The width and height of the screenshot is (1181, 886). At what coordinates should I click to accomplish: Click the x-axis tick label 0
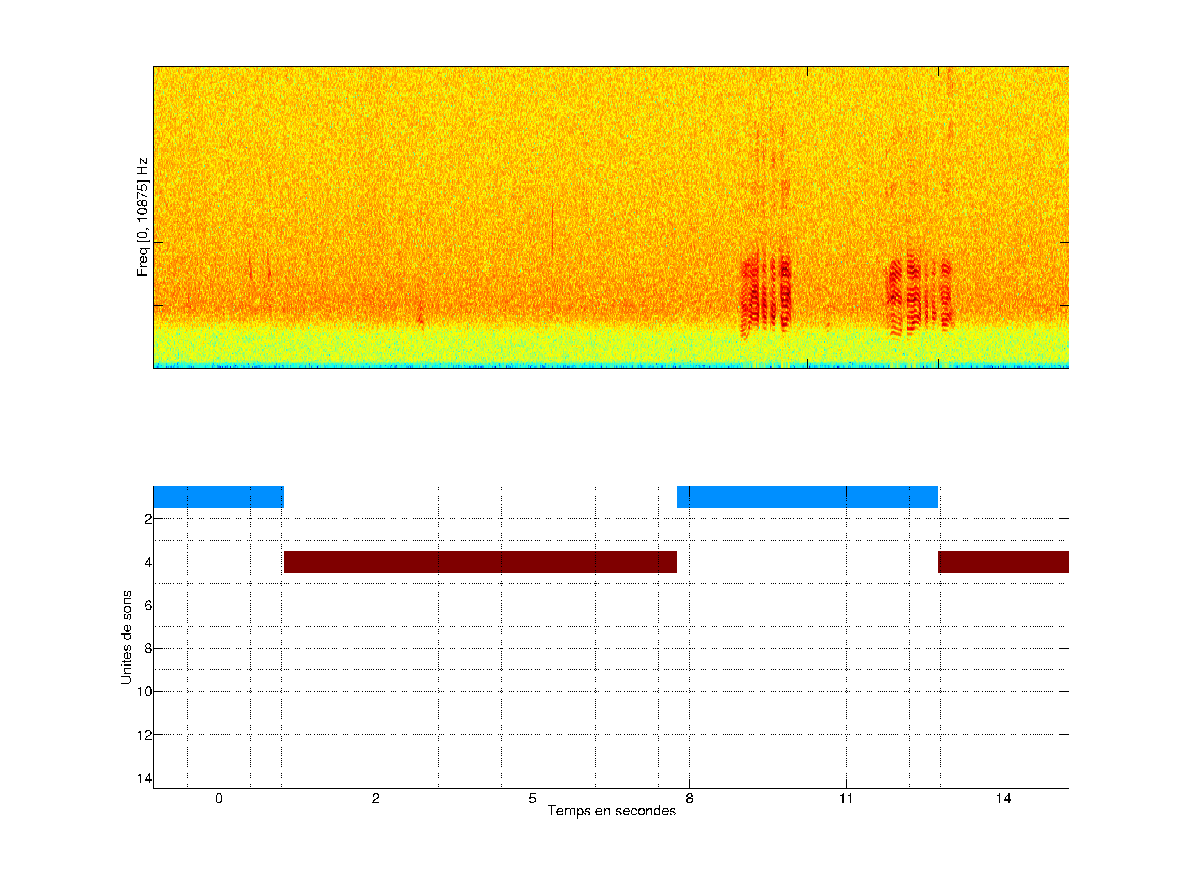click(x=219, y=798)
